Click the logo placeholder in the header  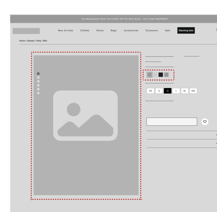(26, 31)
